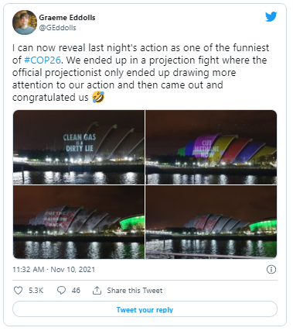
Task: Open the #COP26 hashtag link
Action: pos(43,60)
